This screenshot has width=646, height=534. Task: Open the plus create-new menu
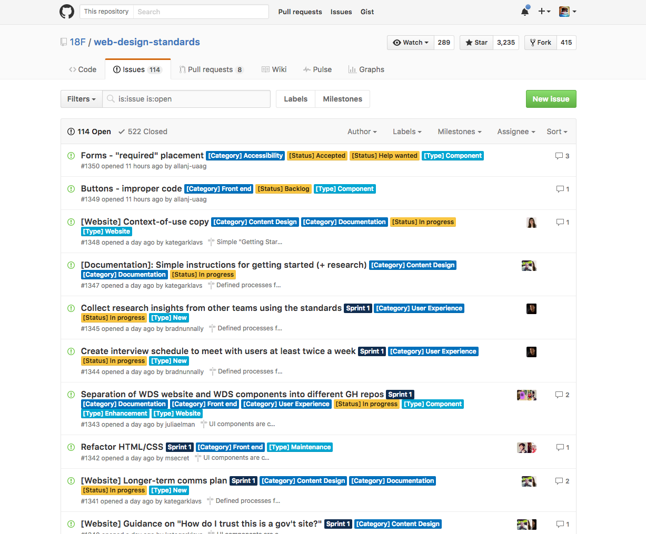click(544, 12)
